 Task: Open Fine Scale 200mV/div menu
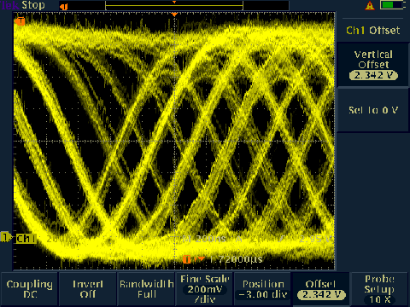pos(204,289)
